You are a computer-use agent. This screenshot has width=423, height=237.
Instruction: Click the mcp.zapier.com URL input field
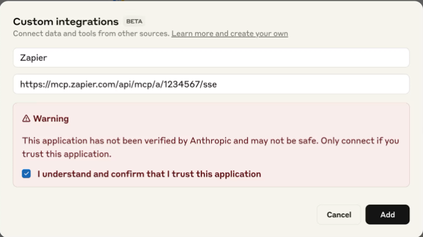pos(211,85)
